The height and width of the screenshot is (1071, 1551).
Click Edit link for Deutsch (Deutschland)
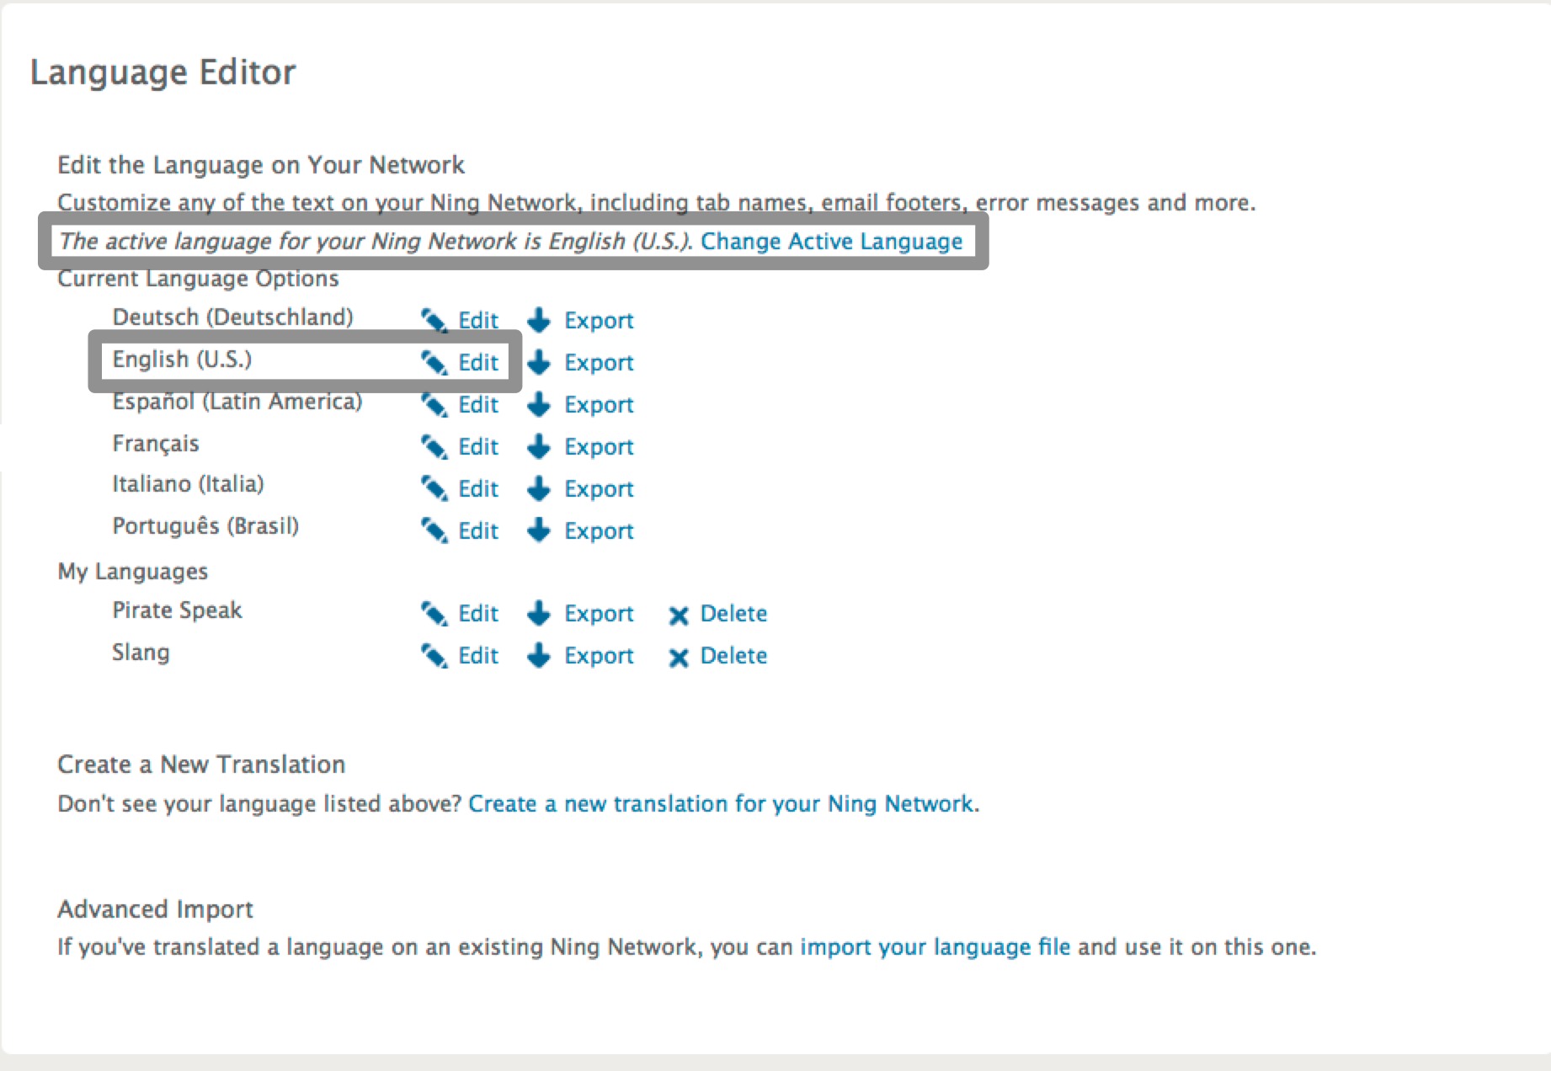(478, 321)
